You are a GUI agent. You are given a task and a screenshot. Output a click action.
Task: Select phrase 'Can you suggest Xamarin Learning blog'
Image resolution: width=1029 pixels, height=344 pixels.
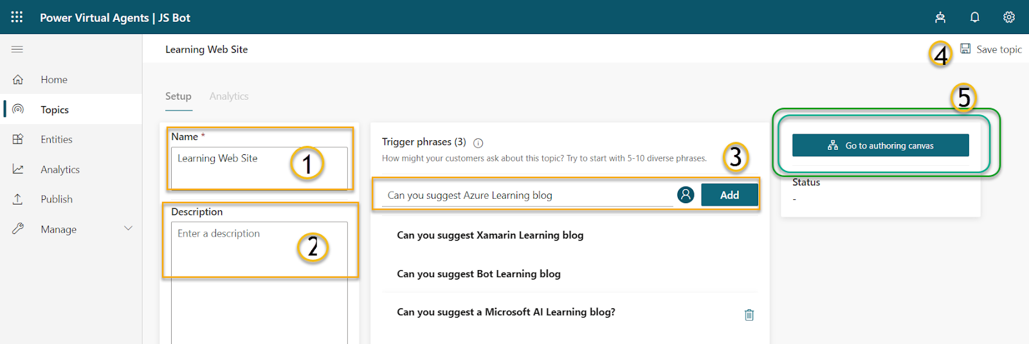(x=490, y=235)
